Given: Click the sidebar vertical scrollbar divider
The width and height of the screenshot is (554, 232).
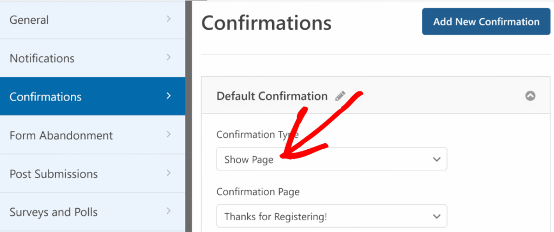Looking at the screenshot, I should (189, 116).
